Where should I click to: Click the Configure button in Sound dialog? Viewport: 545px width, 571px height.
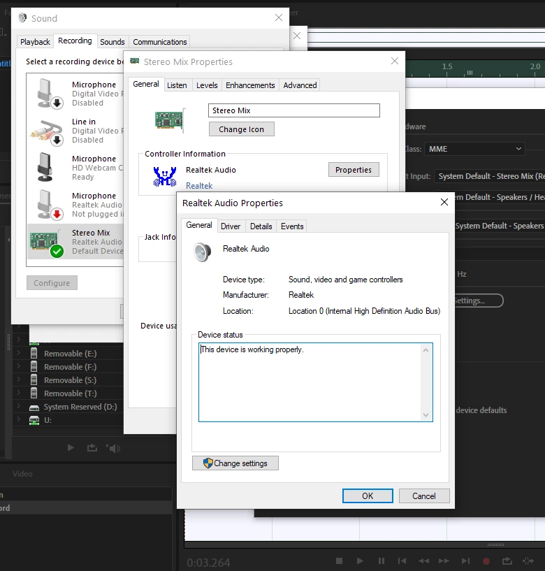pyautogui.click(x=52, y=283)
